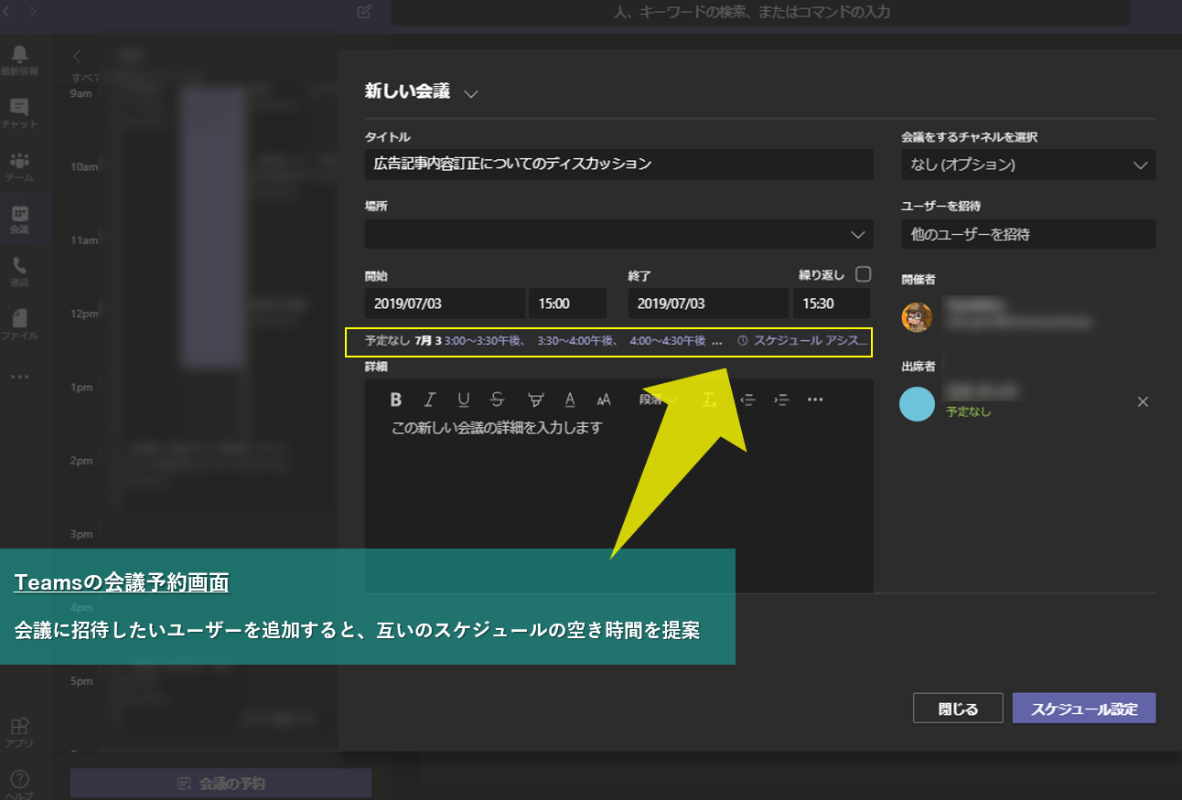Open the Schedule Assistant (スケジュール アシス...) link
The height and width of the screenshot is (800, 1182).
click(x=802, y=341)
